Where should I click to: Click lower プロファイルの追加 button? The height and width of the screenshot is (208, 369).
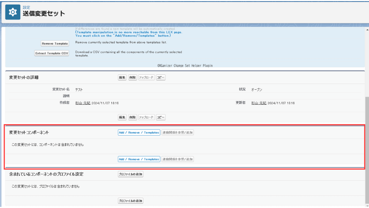point(131,201)
